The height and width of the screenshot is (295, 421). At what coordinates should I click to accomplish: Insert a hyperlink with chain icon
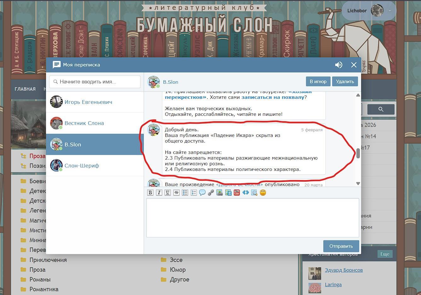coord(211,193)
